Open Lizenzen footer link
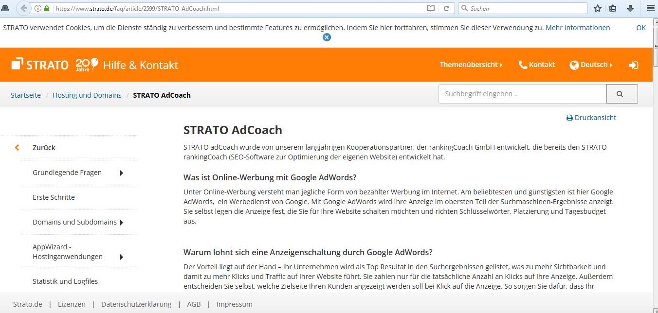Image resolution: width=658 pixels, height=313 pixels. click(x=72, y=304)
